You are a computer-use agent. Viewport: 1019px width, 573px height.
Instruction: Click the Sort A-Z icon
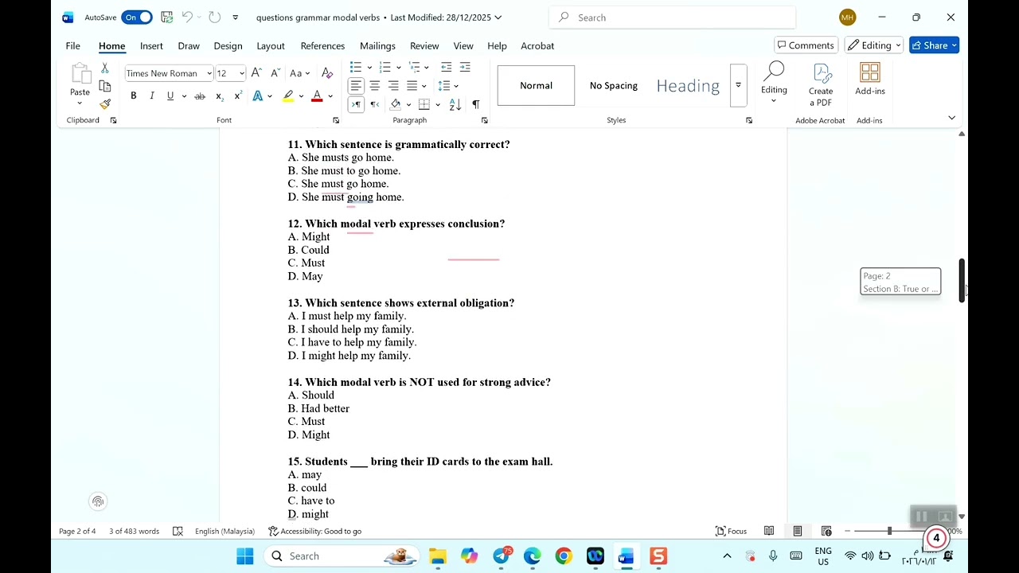click(455, 104)
